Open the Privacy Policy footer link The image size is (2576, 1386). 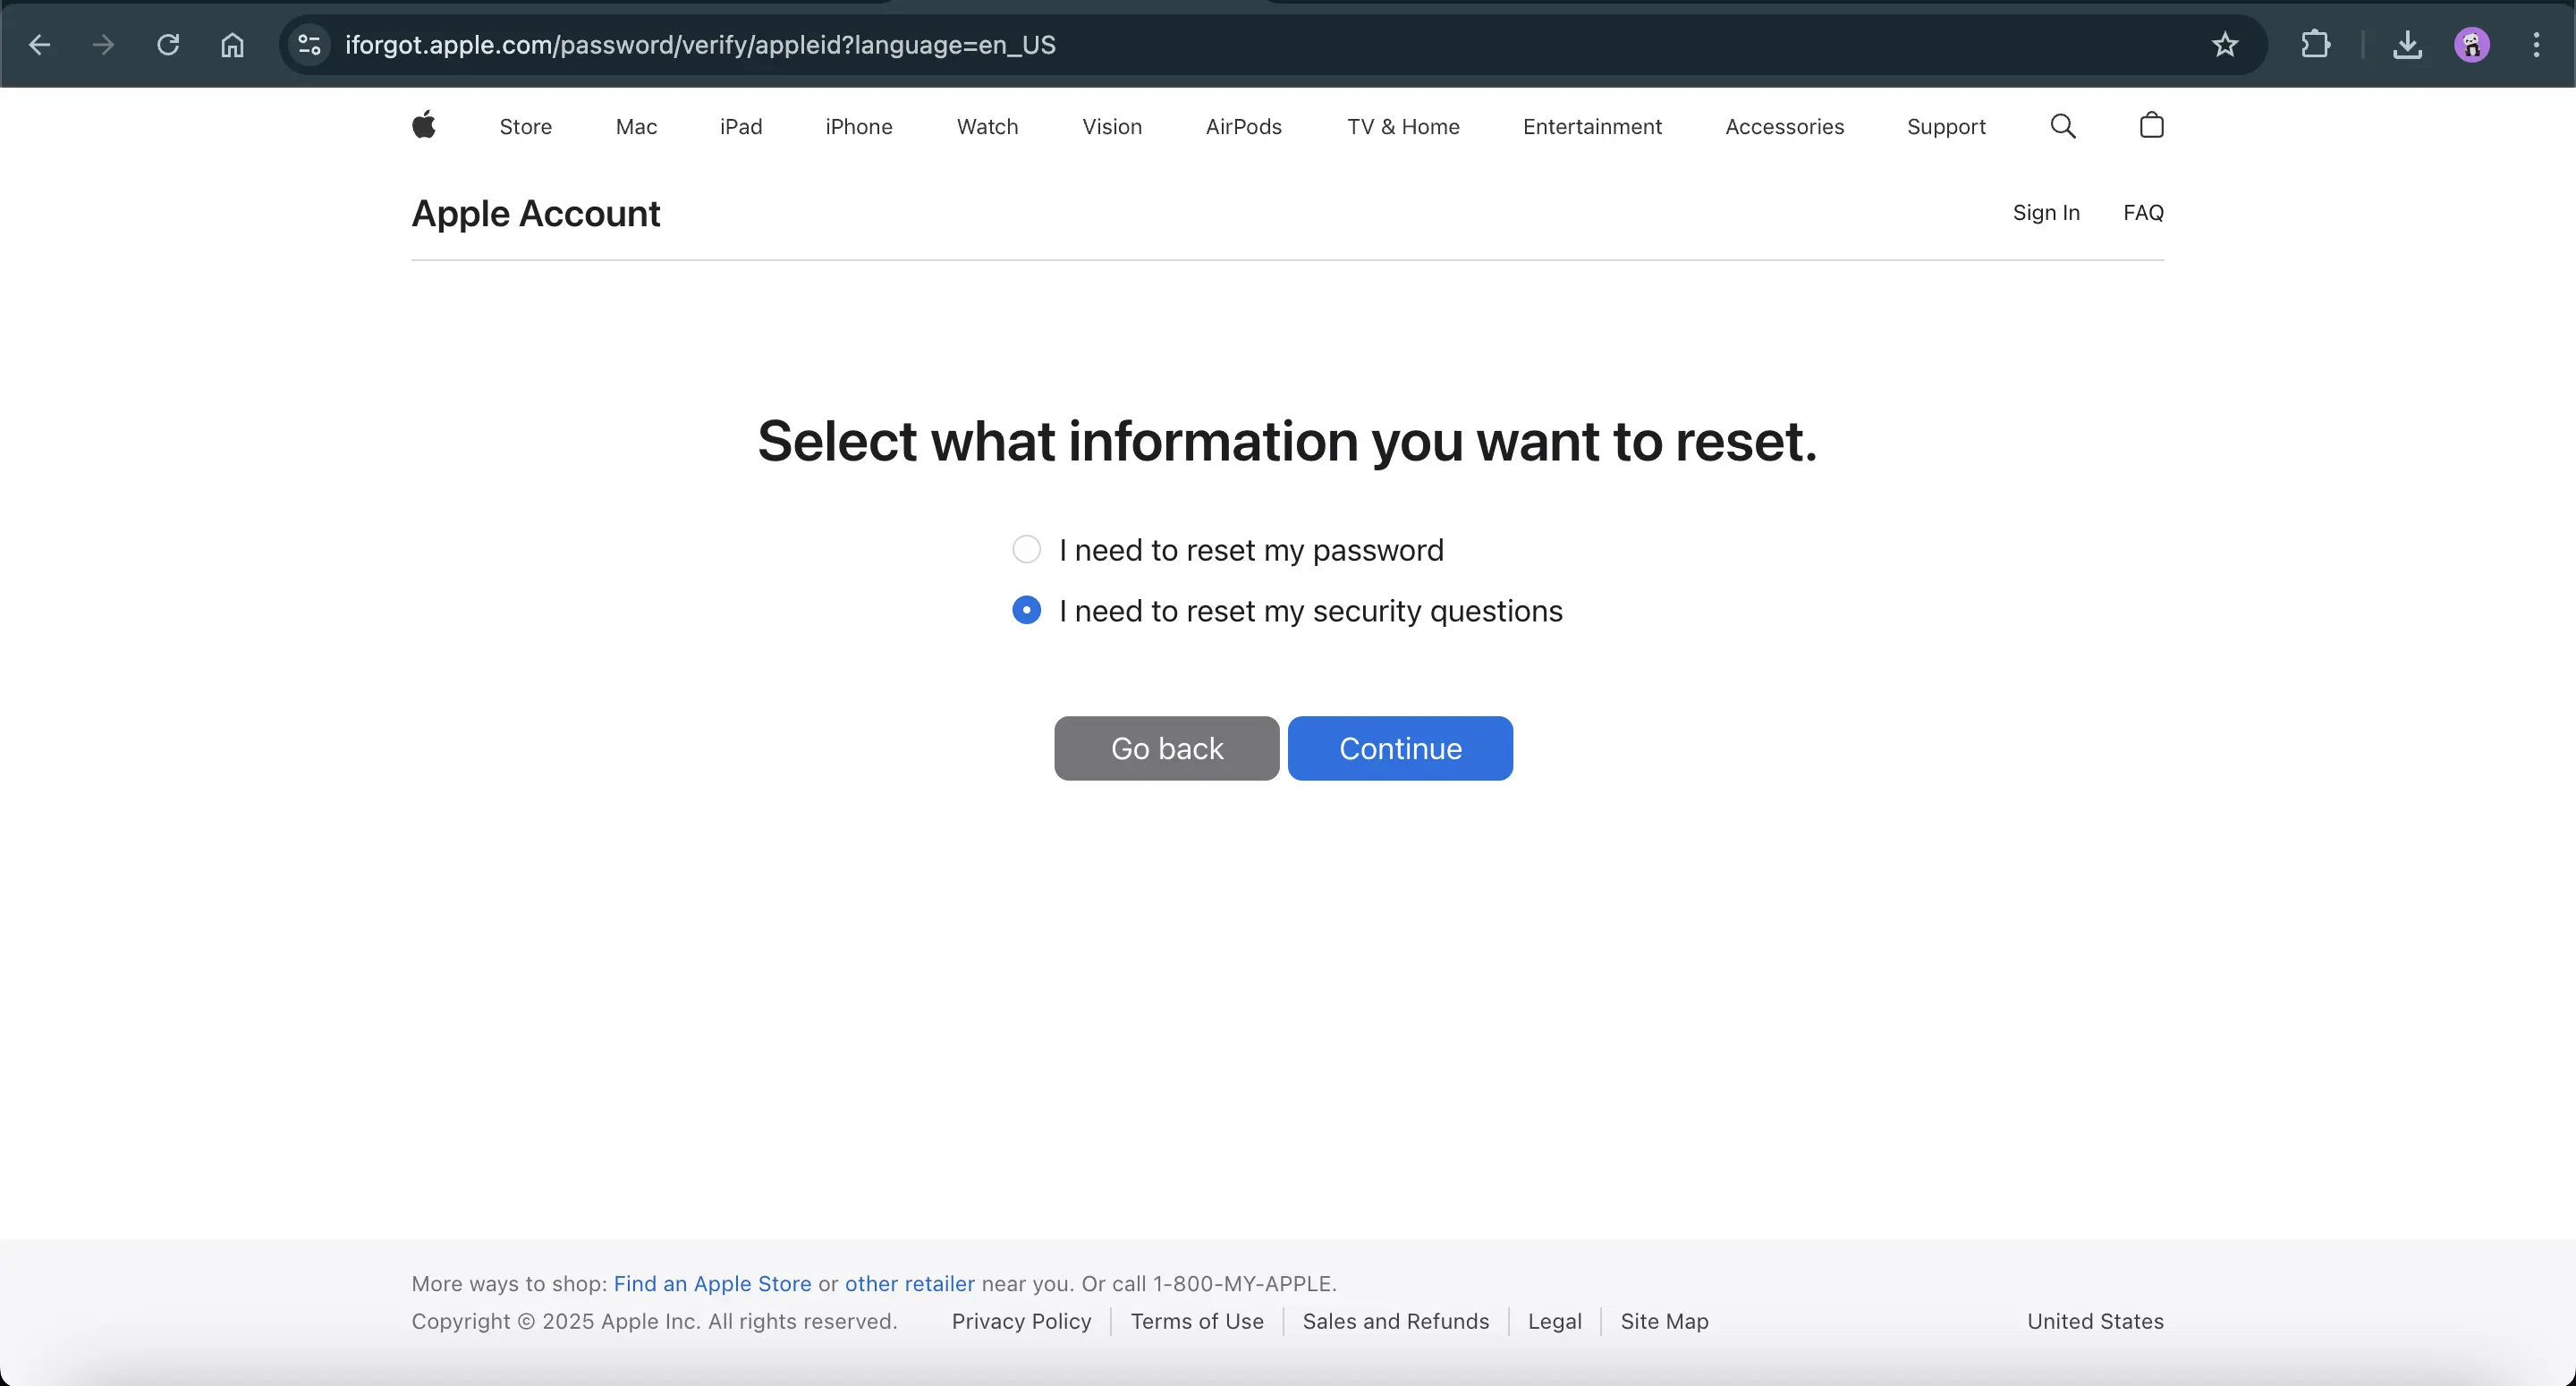point(1021,1321)
